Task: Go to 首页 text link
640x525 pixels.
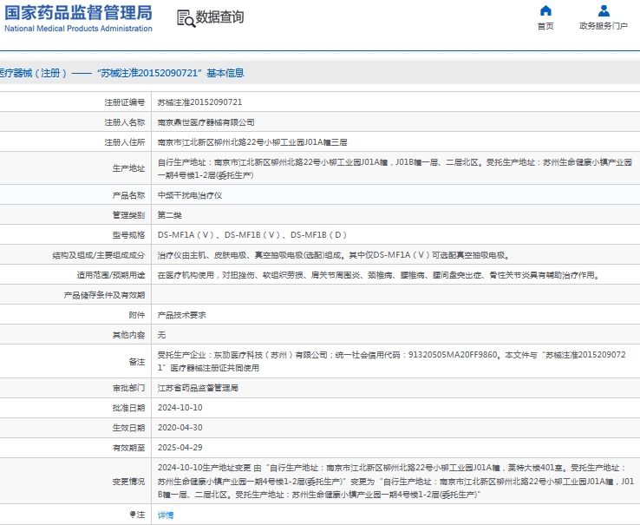Action: pyautogui.click(x=545, y=26)
